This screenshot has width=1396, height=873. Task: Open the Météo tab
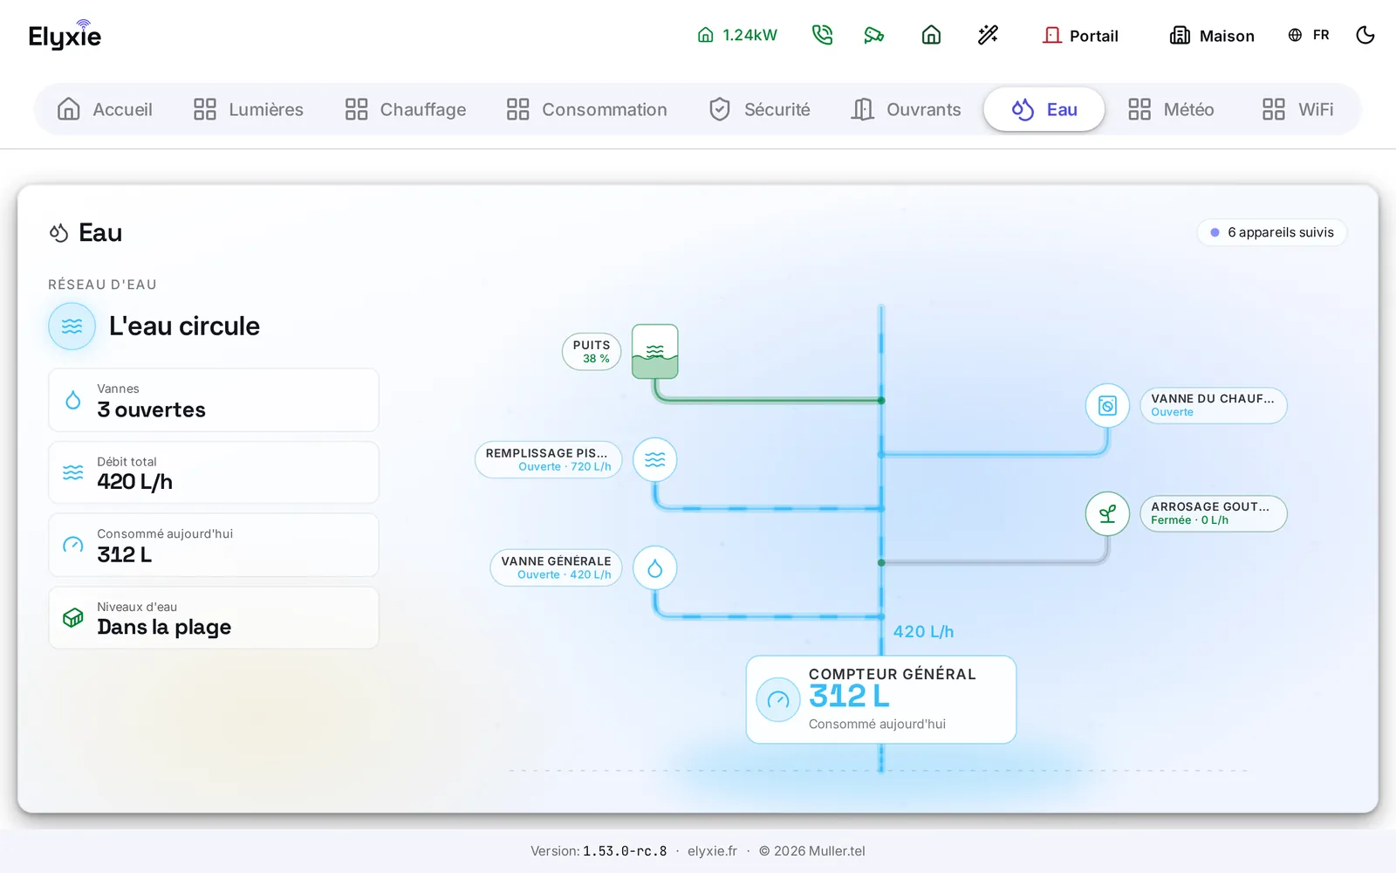1171,109
